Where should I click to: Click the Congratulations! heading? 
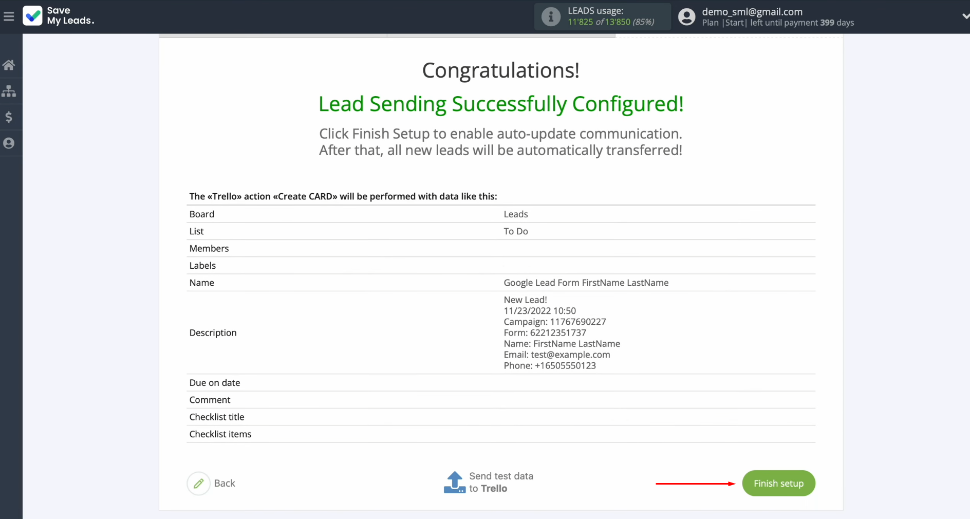501,70
